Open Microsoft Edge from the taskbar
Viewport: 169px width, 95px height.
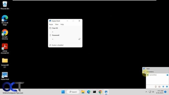(89, 92)
